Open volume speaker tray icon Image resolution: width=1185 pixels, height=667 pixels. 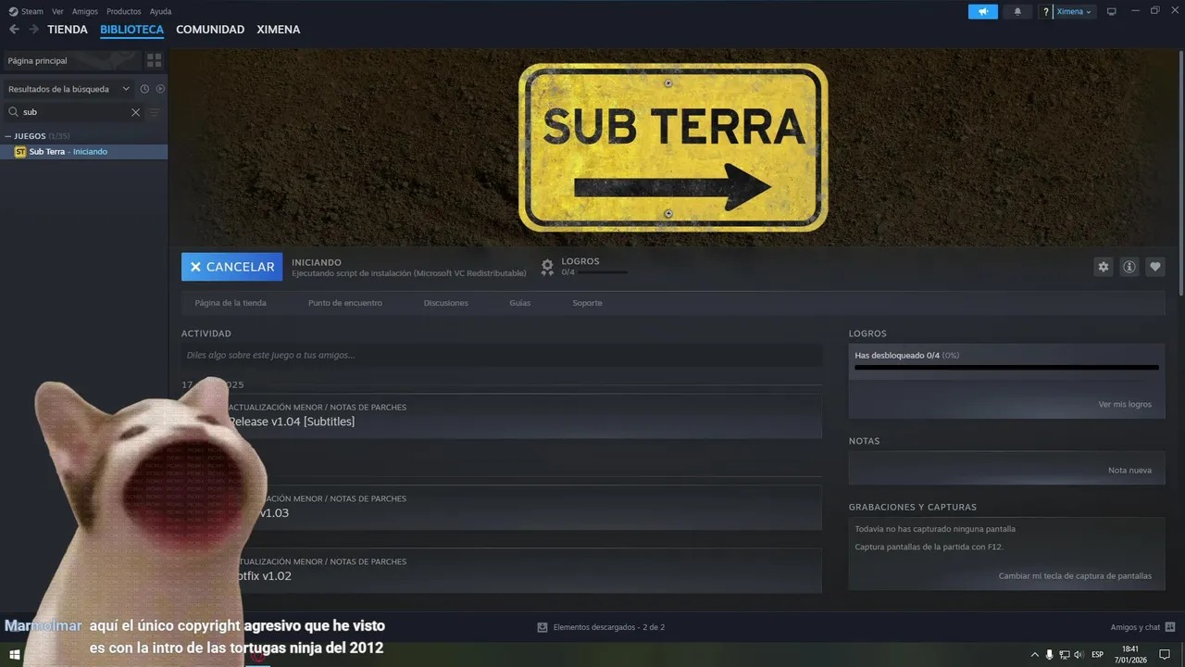[x=1079, y=654]
